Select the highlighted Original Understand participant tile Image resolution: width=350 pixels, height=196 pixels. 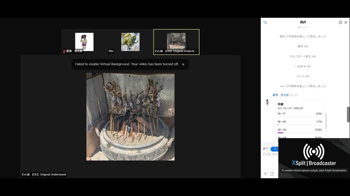tap(176, 42)
